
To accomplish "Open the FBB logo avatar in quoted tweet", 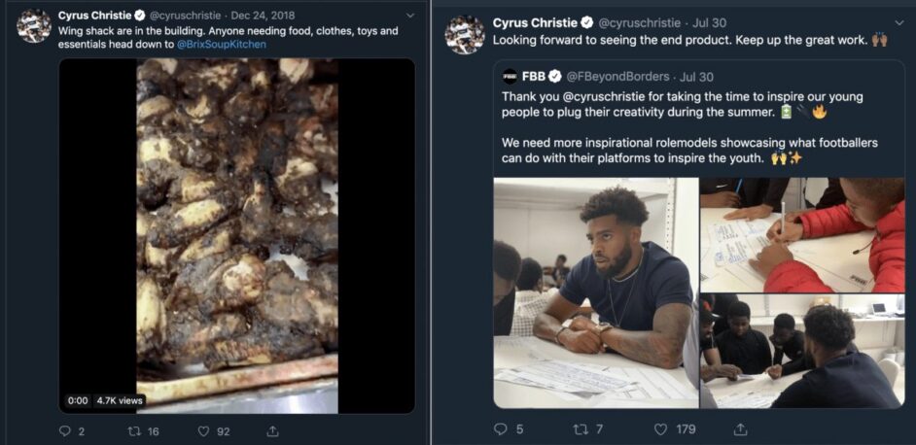I will point(510,77).
